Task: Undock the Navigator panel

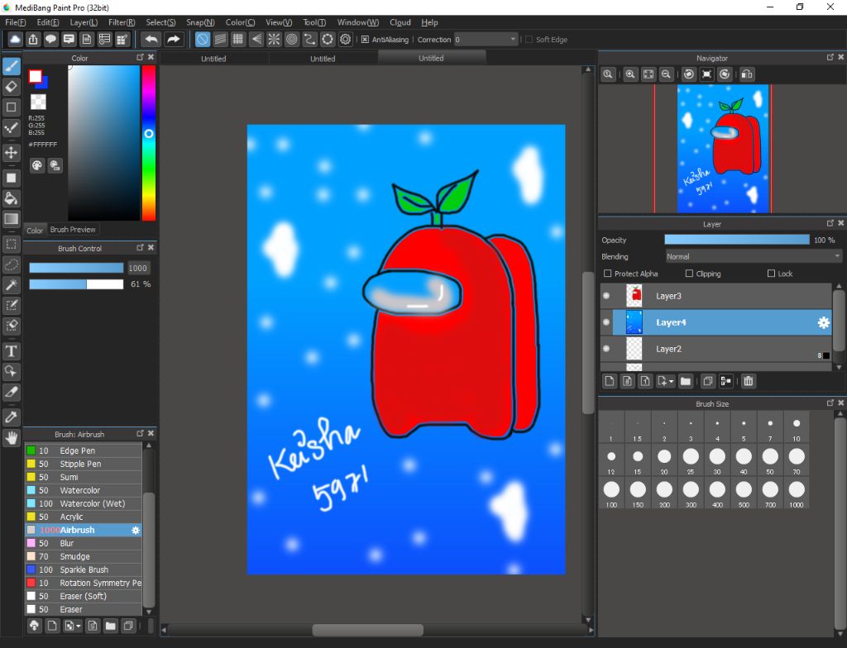Action: [x=830, y=57]
